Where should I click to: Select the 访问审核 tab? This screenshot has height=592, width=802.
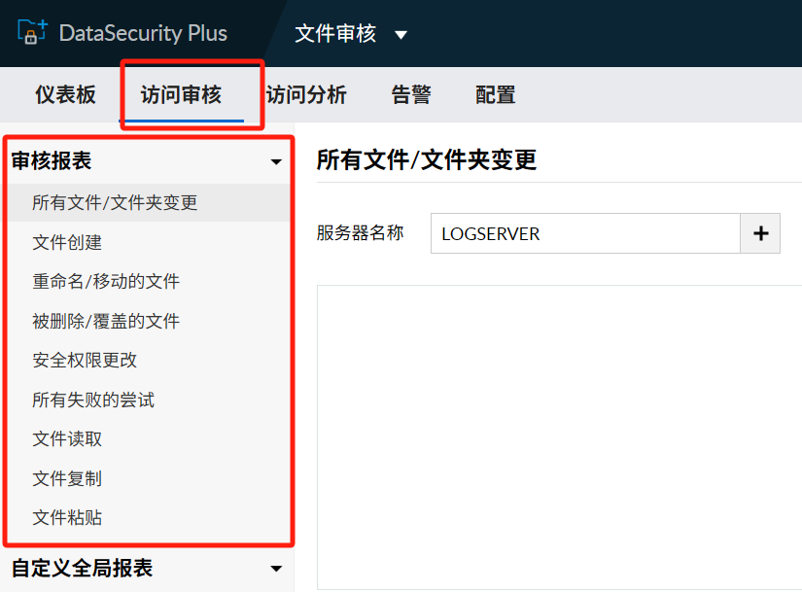tap(181, 94)
